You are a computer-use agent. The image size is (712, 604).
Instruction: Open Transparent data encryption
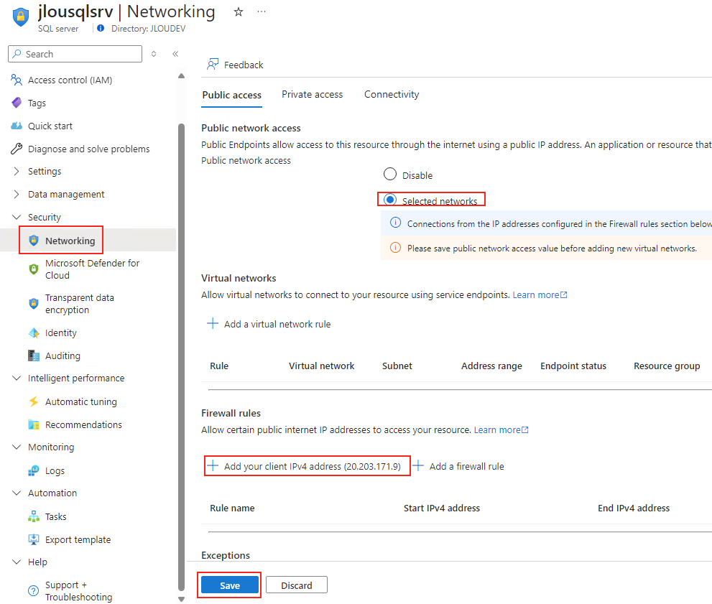(x=80, y=304)
